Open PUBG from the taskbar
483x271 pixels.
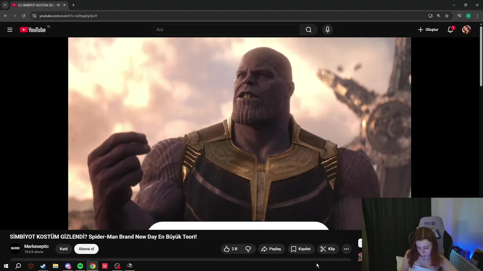pos(129,266)
